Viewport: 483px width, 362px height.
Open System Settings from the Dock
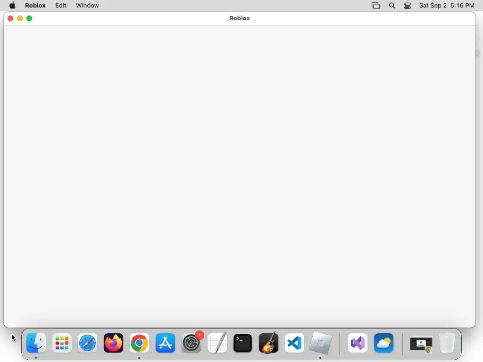pyautogui.click(x=192, y=343)
